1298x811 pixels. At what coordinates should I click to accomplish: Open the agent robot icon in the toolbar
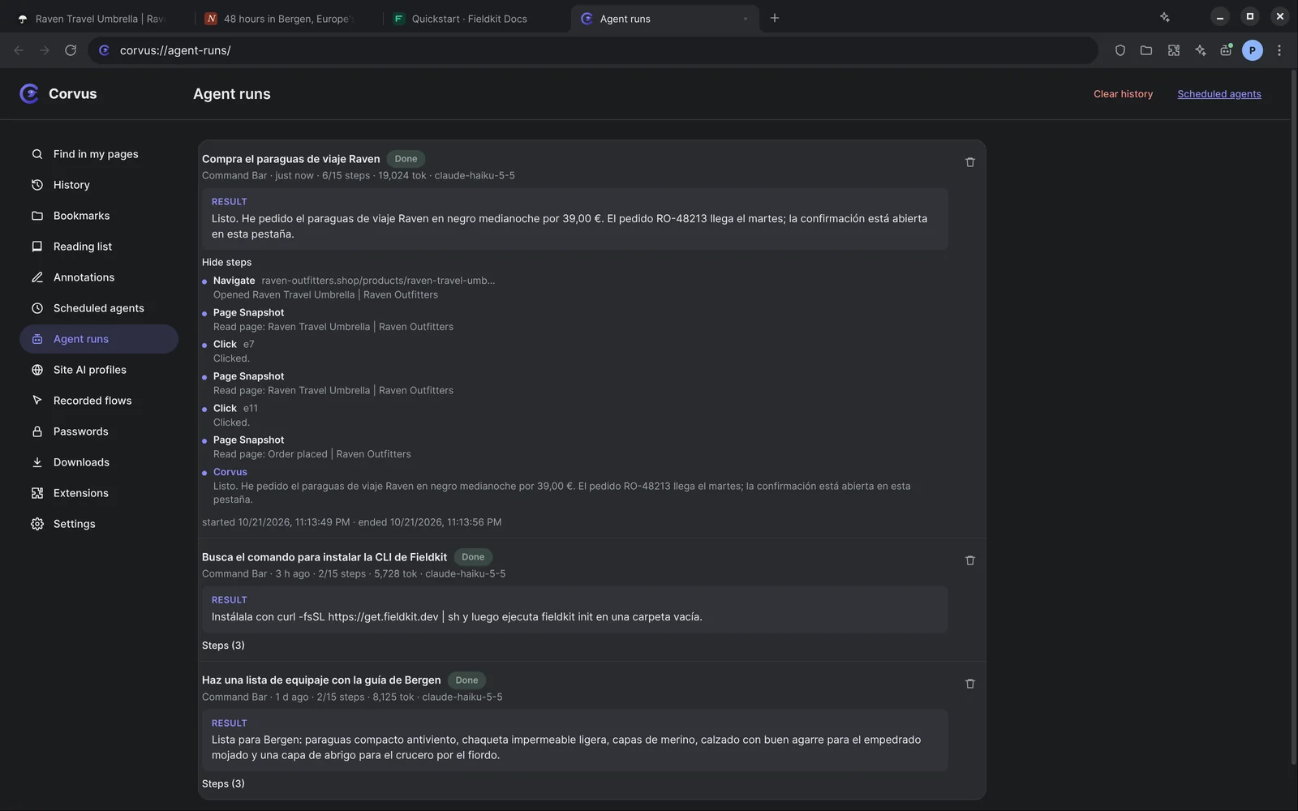pos(1226,50)
